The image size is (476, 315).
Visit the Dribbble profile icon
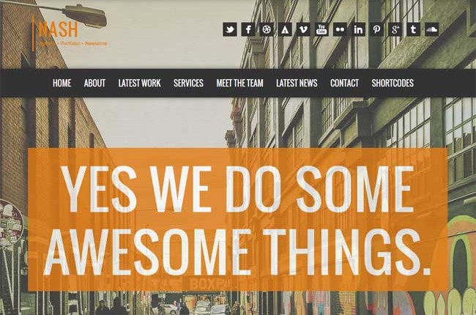tap(267, 29)
